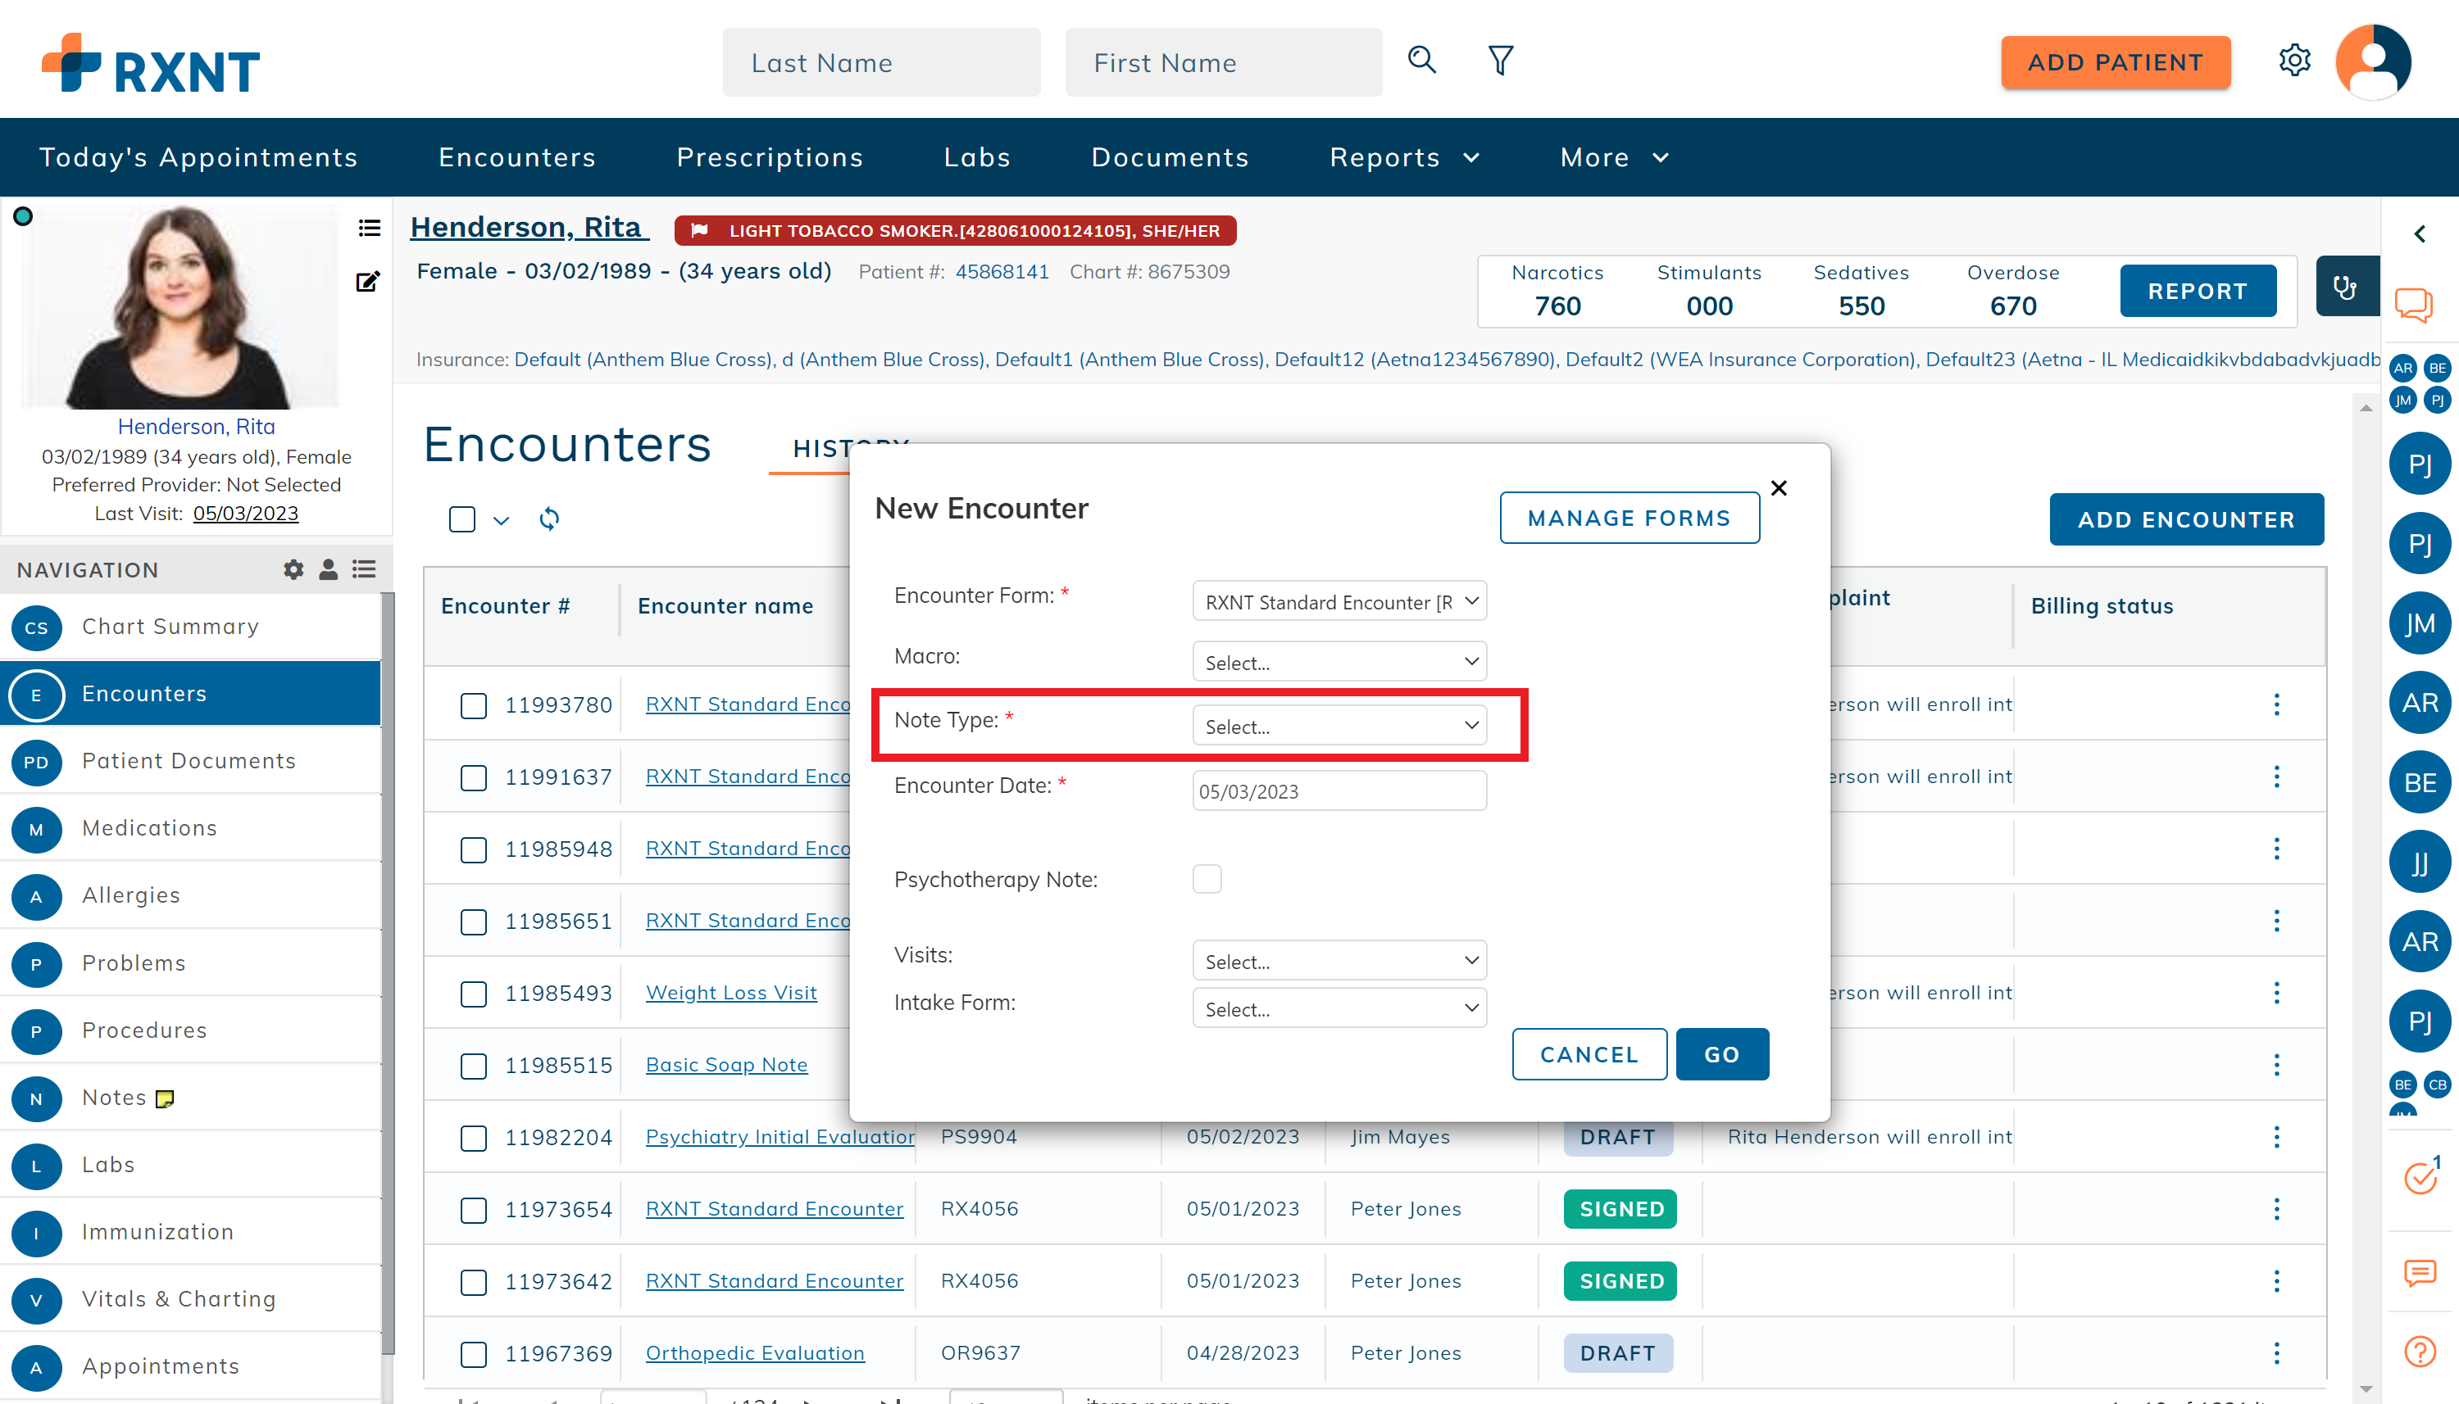Select checkbox for encounter 11967369

pos(474,1354)
